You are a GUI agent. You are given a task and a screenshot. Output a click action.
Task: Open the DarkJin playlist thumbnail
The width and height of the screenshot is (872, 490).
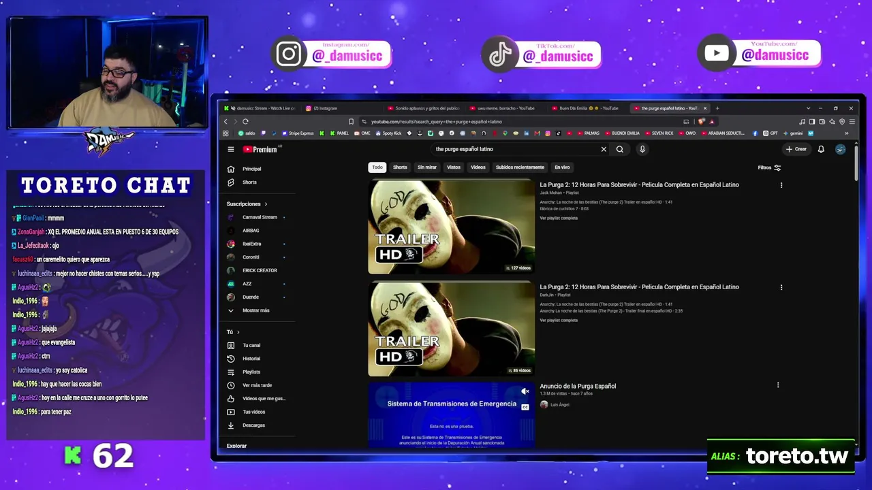point(451,329)
